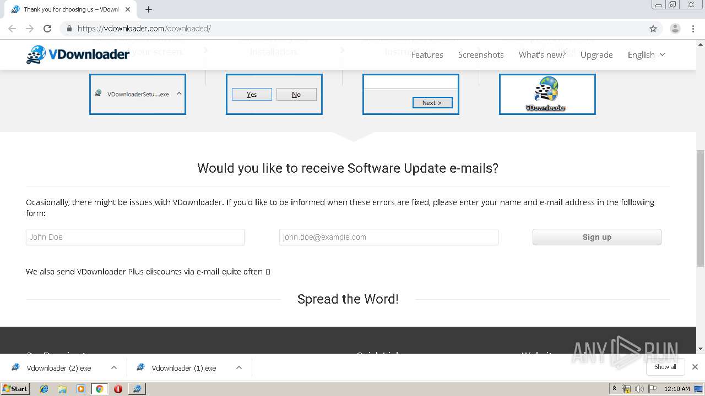Click the file icon of Vdownloader (1).exe

[x=140, y=367]
